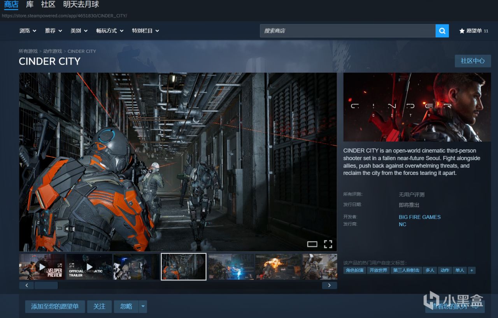Open publisher NC link

[x=402, y=224]
